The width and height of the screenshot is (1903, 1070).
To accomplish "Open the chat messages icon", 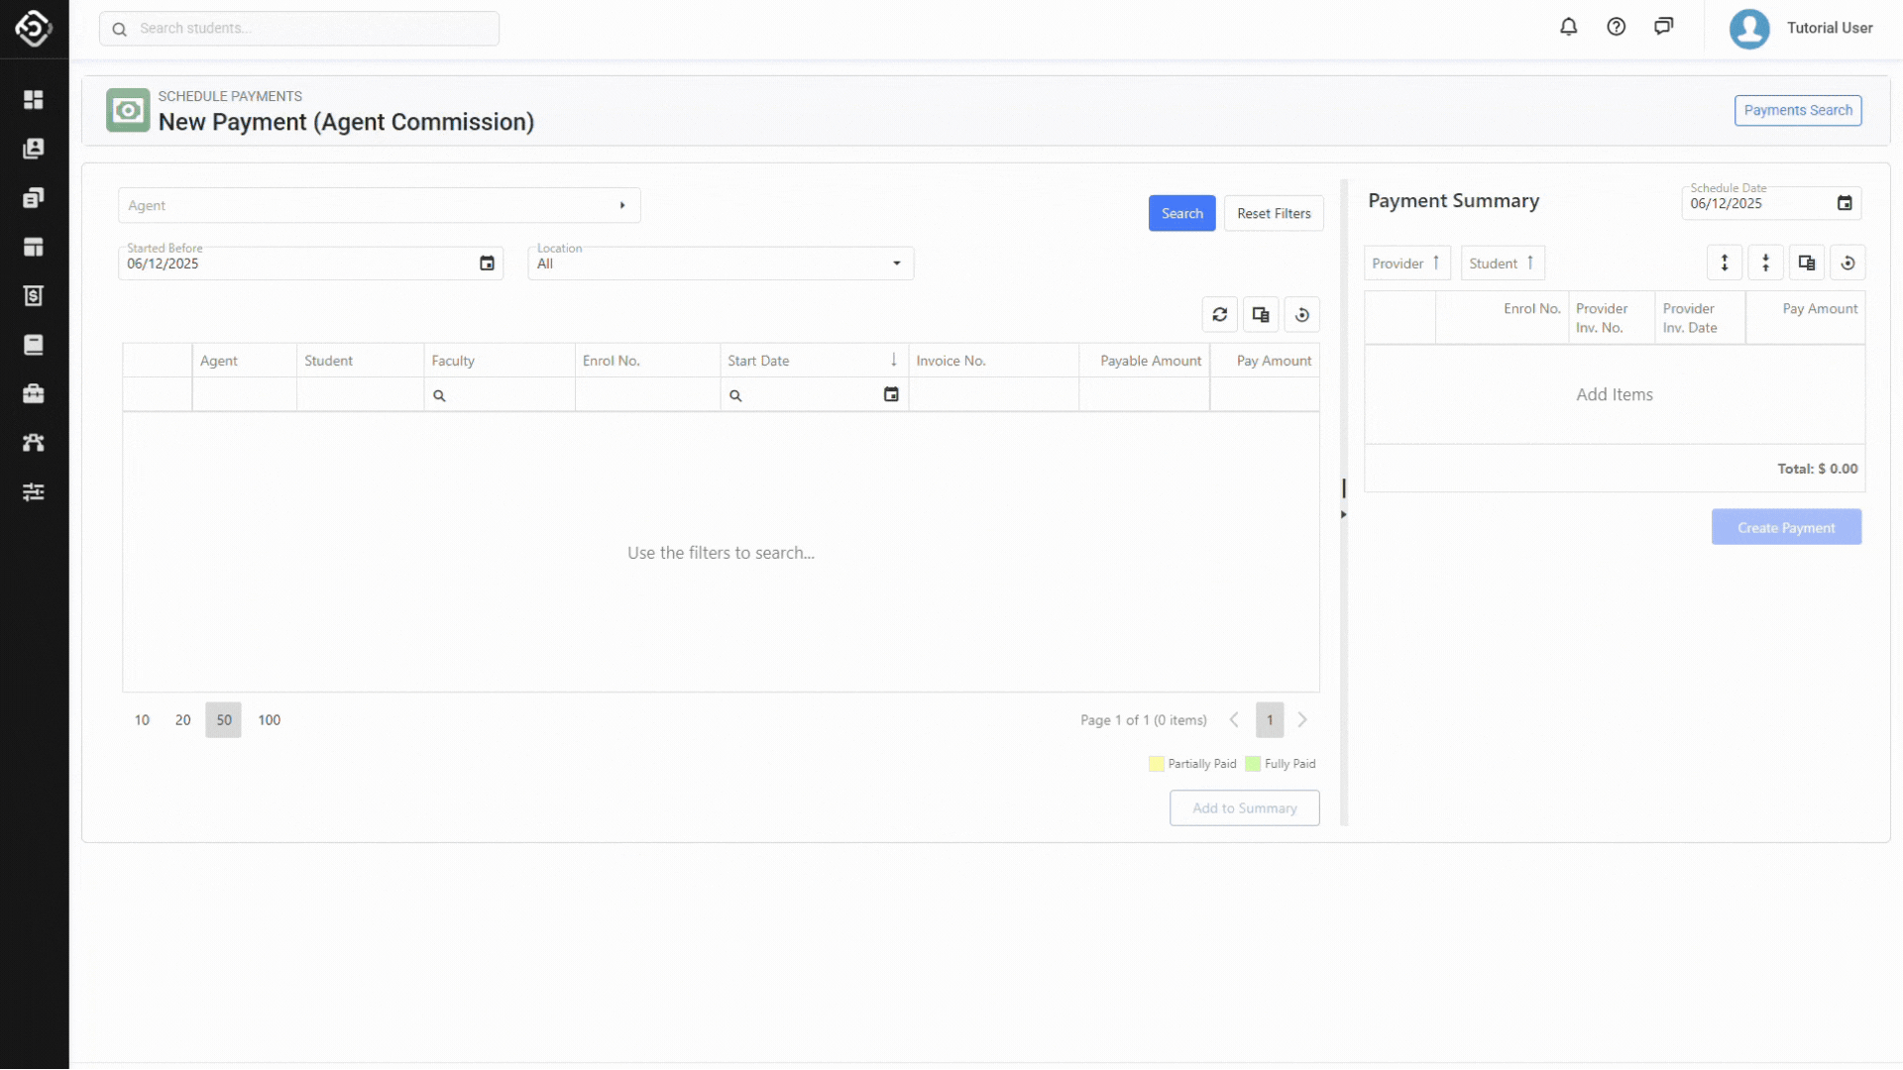I will pyautogui.click(x=1663, y=28).
